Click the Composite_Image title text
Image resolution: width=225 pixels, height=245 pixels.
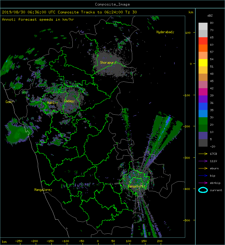coord(112,4)
